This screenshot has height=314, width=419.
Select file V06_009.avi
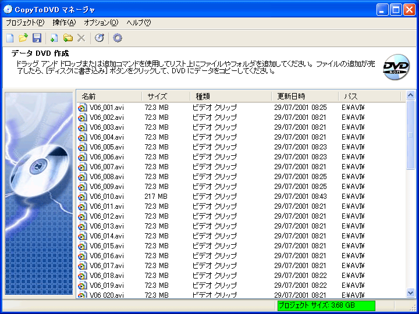pyautogui.click(x=106, y=187)
